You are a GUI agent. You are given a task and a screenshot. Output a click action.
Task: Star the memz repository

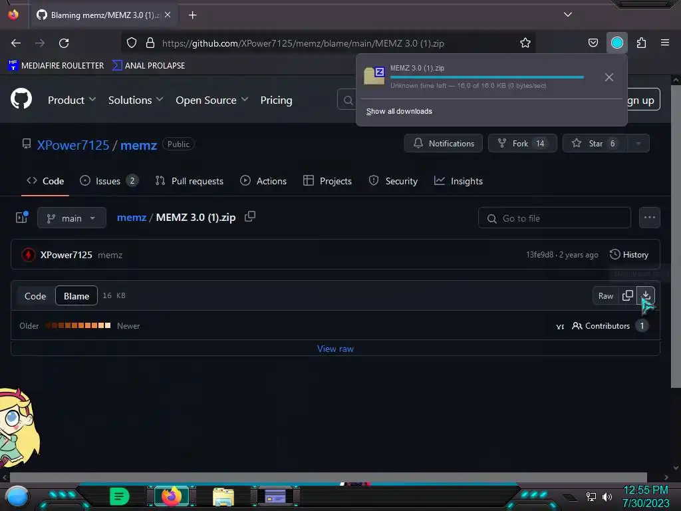(595, 144)
